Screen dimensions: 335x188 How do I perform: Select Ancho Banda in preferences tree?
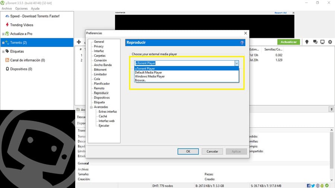tap(103, 65)
